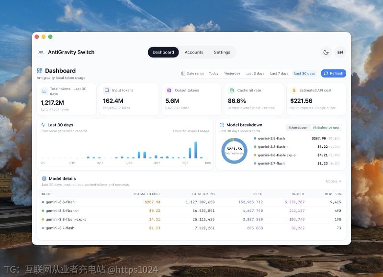Click the calendar icon in Date range
Screen dimensions: 383x277
point(183,74)
